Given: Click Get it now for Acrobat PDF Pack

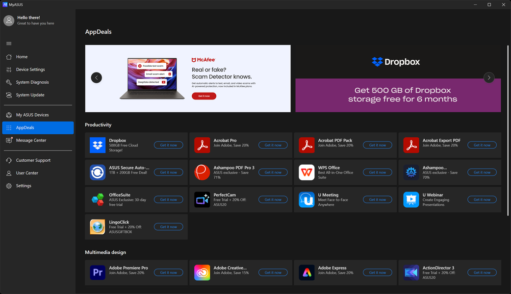Looking at the screenshot, I should coord(378,145).
